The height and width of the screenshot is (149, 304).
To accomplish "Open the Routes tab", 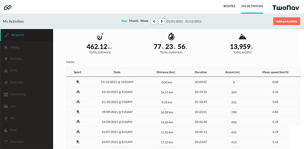I will pyautogui.click(x=229, y=6).
